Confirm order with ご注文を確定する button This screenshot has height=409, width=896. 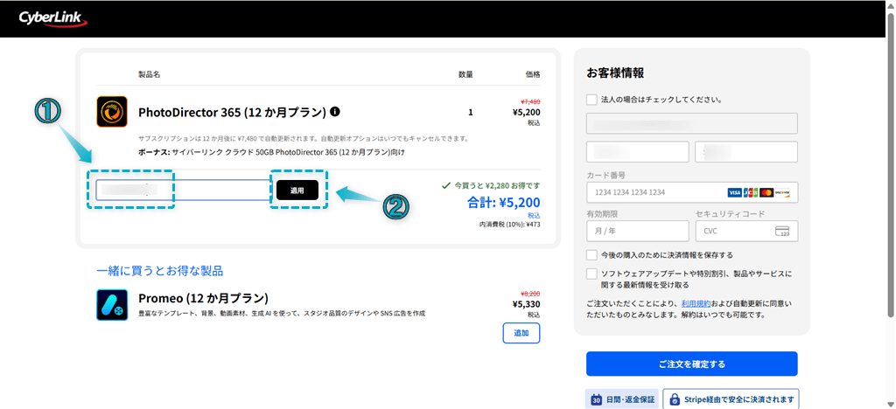point(691,364)
